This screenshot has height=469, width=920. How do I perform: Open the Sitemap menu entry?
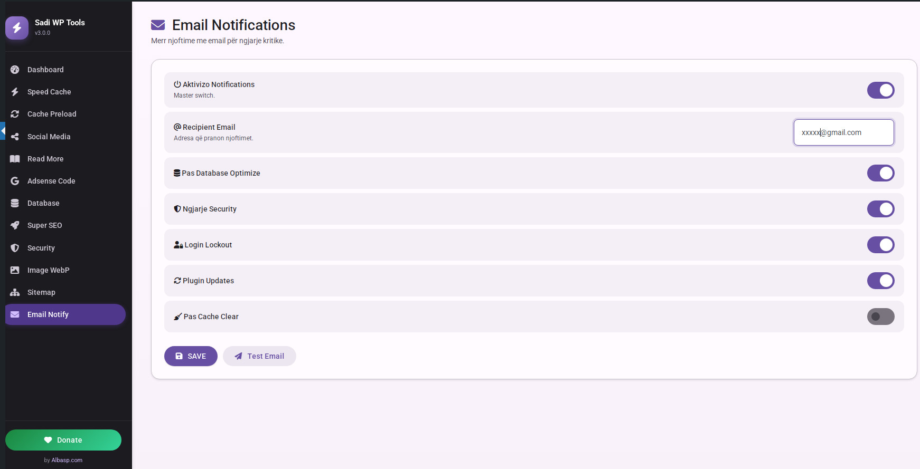65,292
